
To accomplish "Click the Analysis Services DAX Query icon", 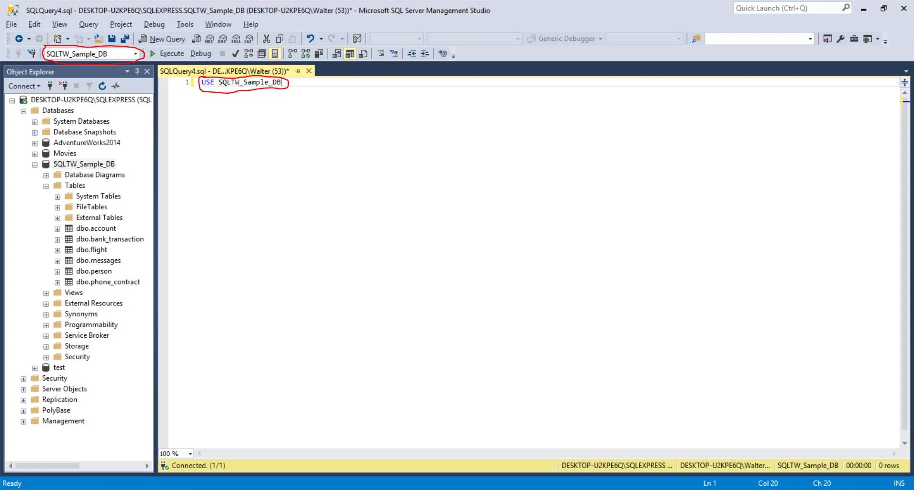I will tap(249, 39).
